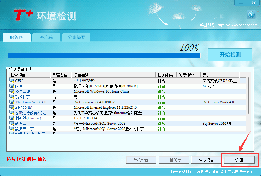The height and width of the screenshot is (176, 261).
Task: Click the 内存 row icon
Action: (12, 86)
